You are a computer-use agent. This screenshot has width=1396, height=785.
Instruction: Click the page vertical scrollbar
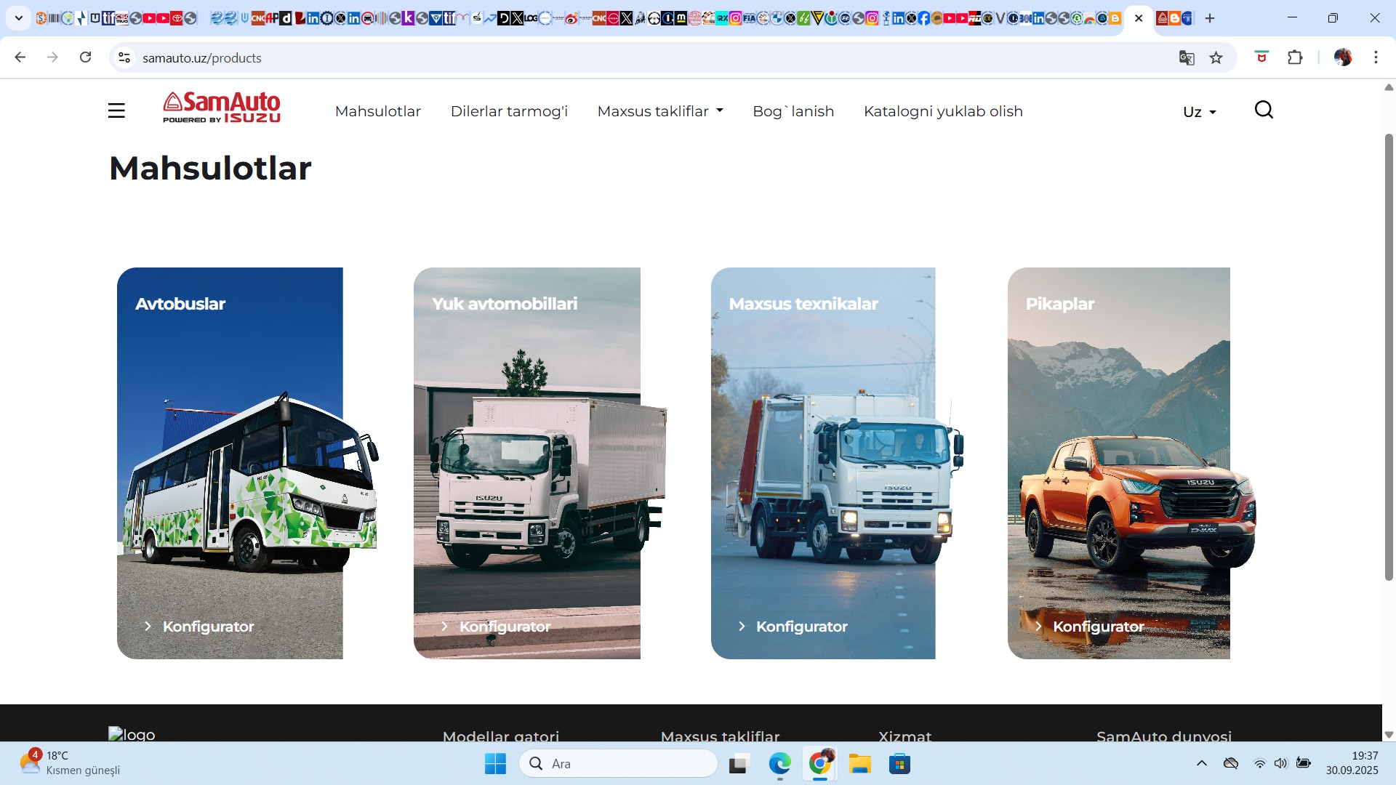1388,356
